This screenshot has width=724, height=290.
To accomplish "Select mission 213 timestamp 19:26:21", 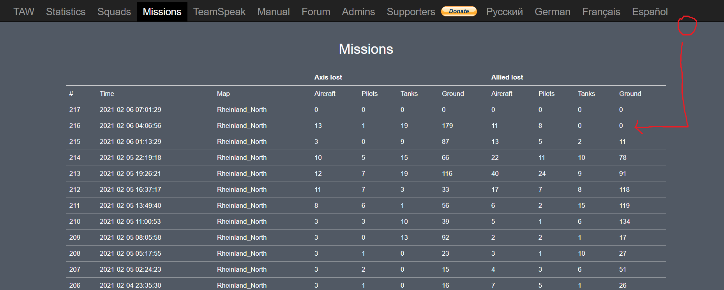I will [x=130, y=173].
